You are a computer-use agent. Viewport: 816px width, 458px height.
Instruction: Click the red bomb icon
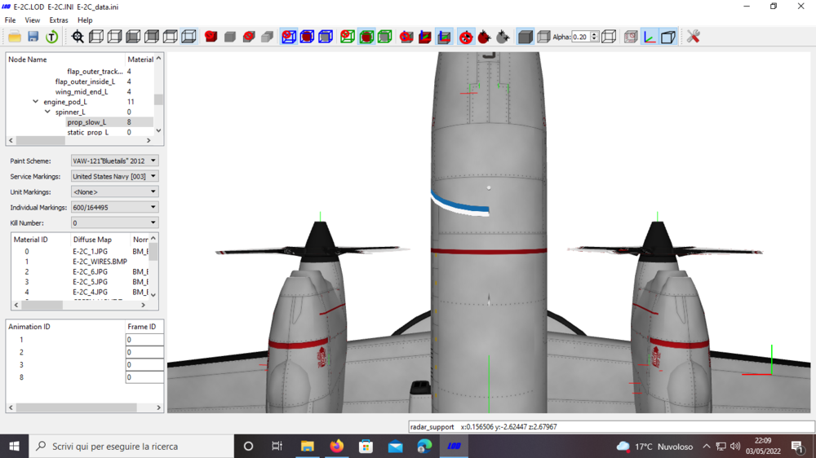[x=485, y=37]
